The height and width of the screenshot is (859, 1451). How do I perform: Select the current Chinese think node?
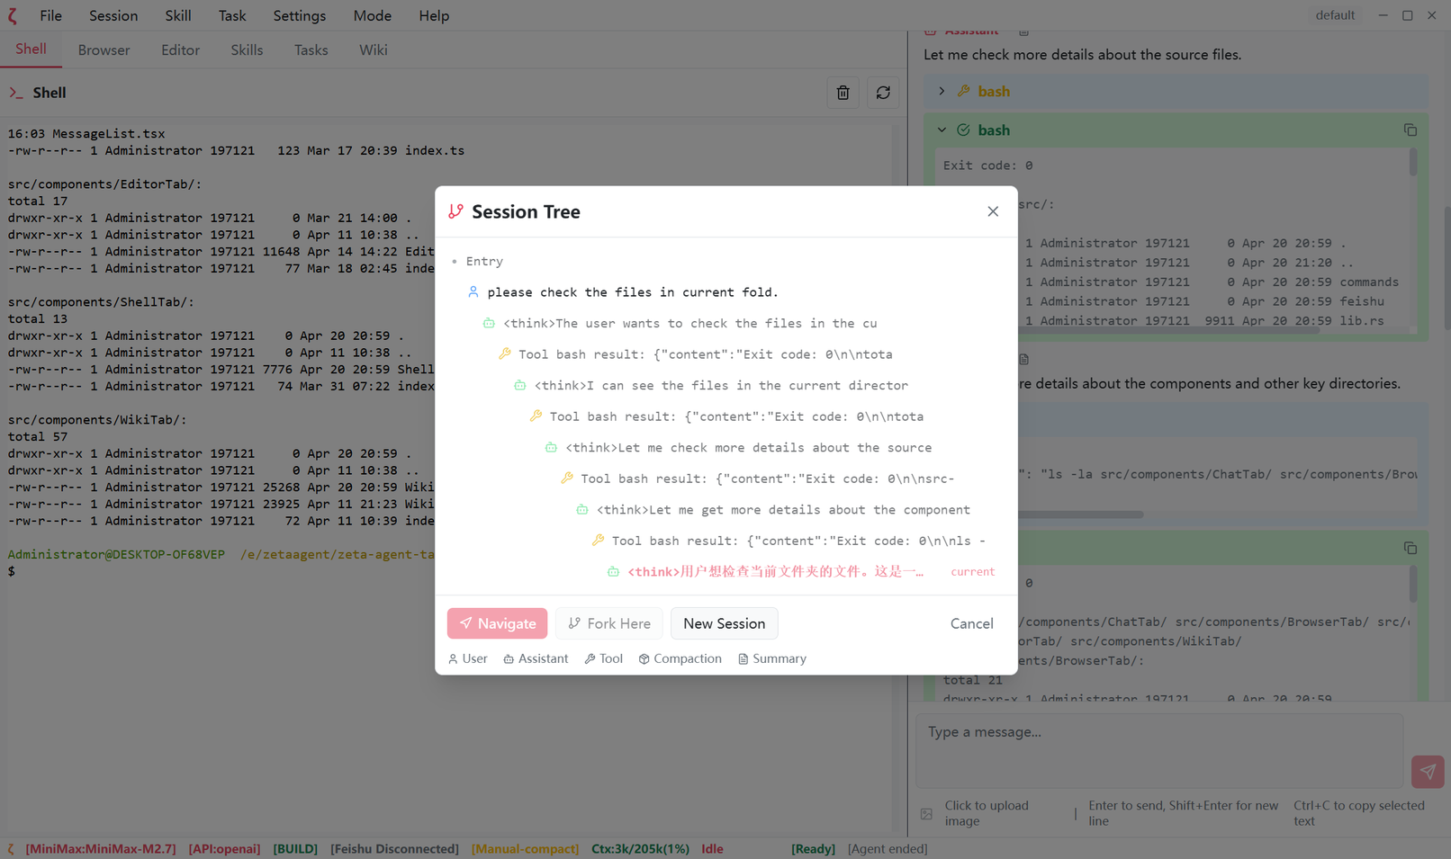click(774, 571)
